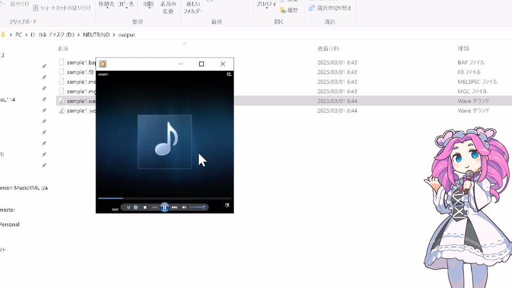Click the 2025/03/01 6:44 date of sample1.wav
Screen dimensions: 512x288
click(x=337, y=101)
